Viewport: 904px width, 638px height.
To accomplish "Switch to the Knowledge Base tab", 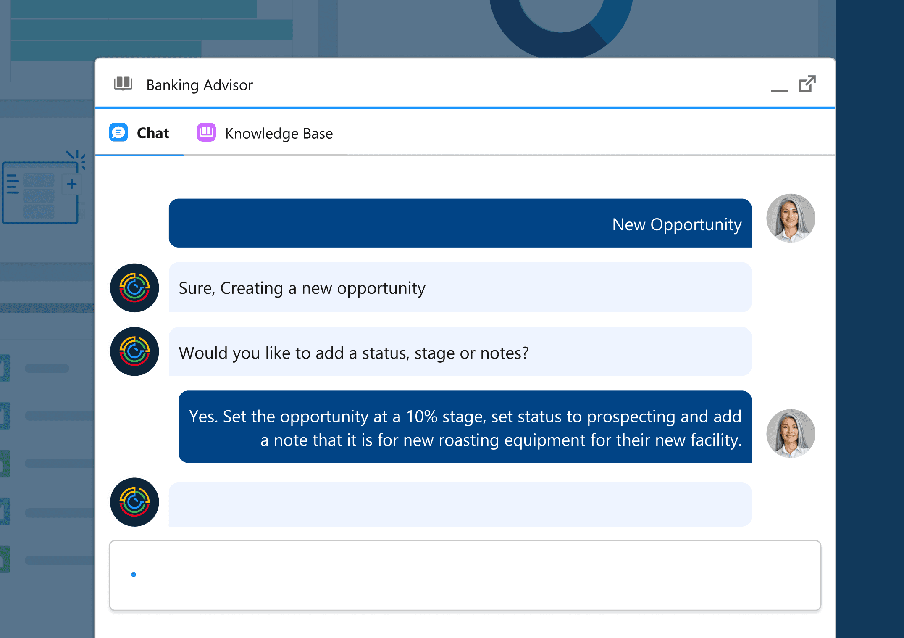I will pyautogui.click(x=279, y=134).
